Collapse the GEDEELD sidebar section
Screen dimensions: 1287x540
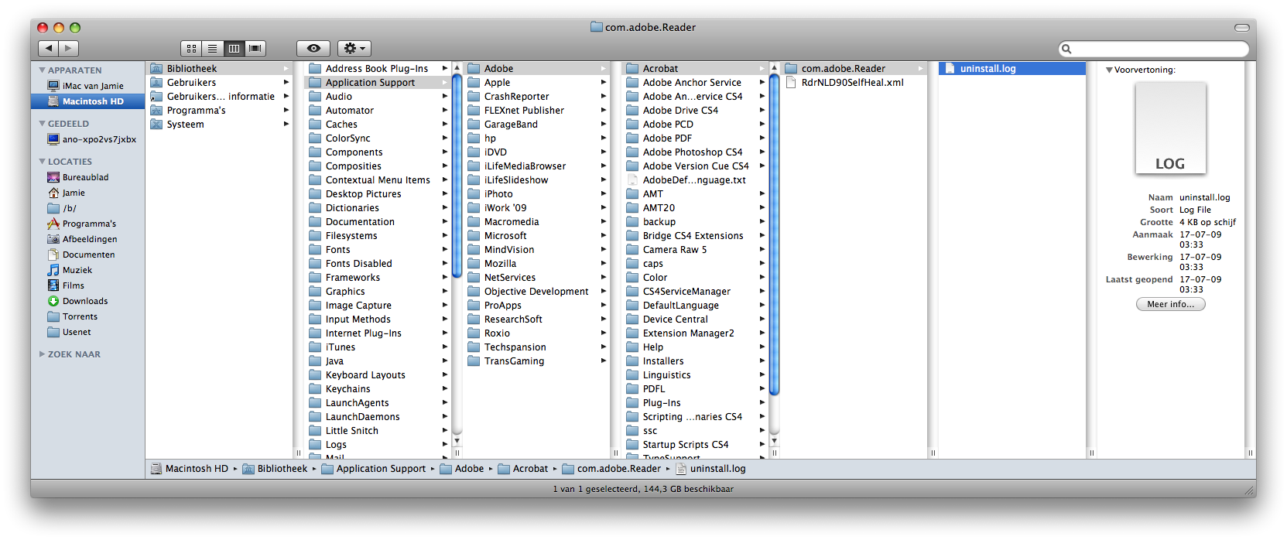[42, 124]
